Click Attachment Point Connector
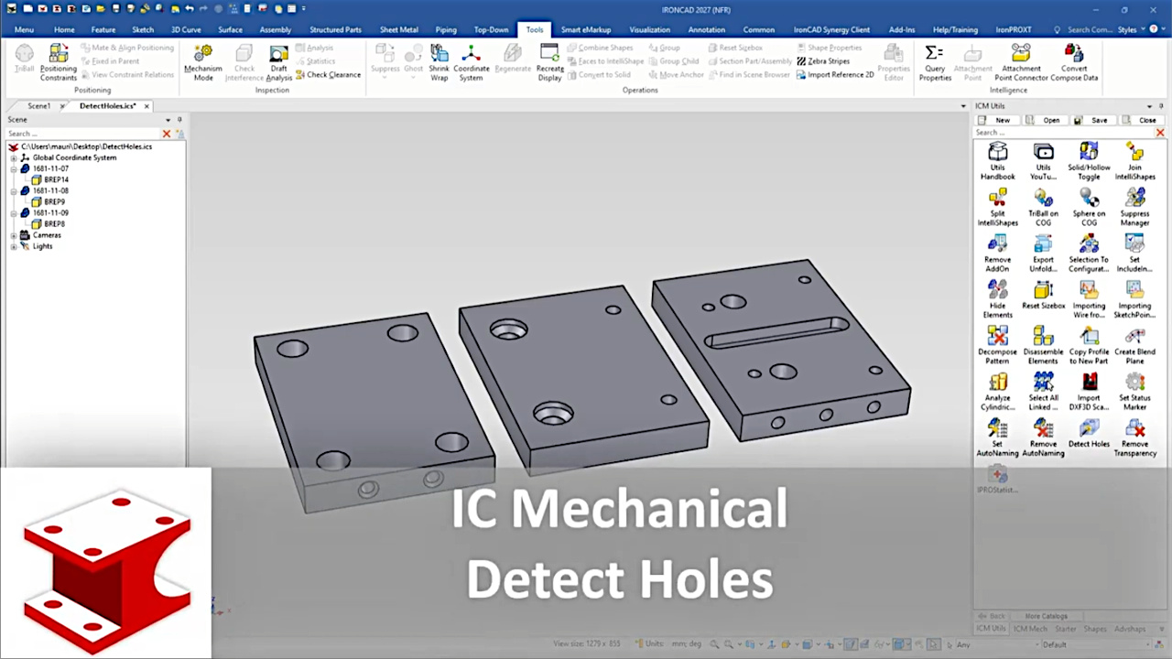This screenshot has height=659, width=1172. point(1021,62)
